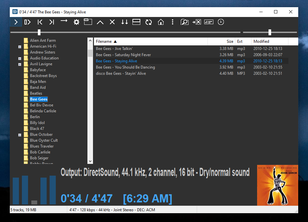This screenshot has height=222, width=308.
Task: Open the three vertical dots menu
Action: 173,22
